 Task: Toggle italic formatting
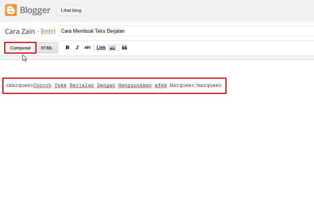point(77,48)
